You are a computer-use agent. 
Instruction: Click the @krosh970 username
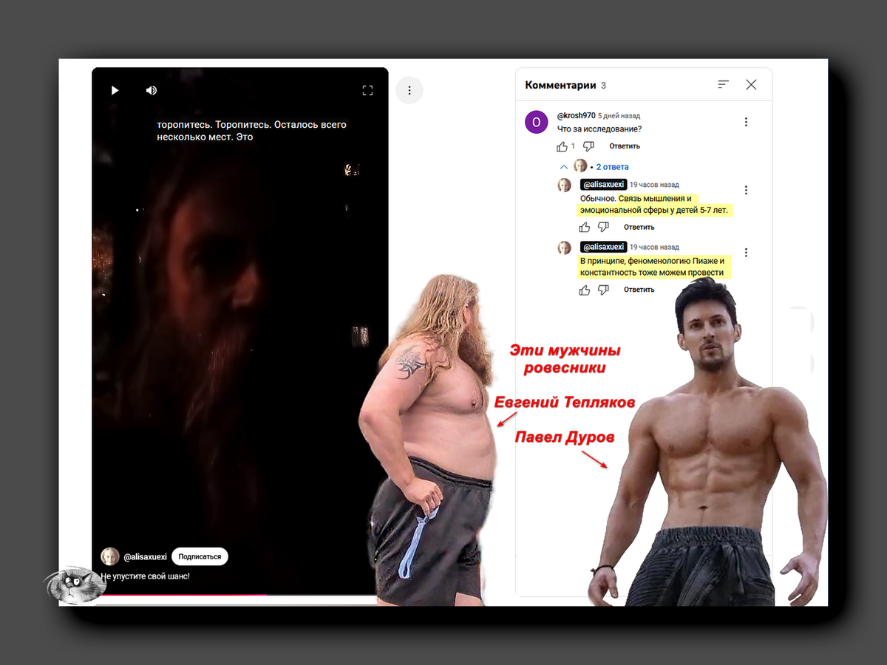(x=576, y=116)
